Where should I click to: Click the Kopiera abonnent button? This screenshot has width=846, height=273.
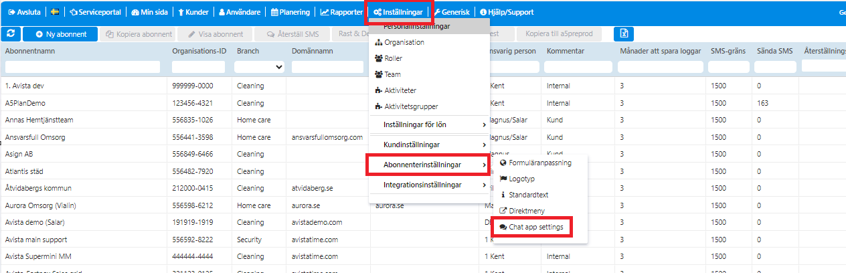tap(139, 33)
